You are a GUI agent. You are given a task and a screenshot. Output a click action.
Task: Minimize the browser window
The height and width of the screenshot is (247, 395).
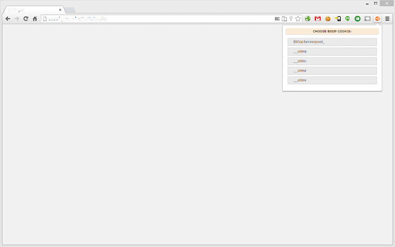point(367,4)
